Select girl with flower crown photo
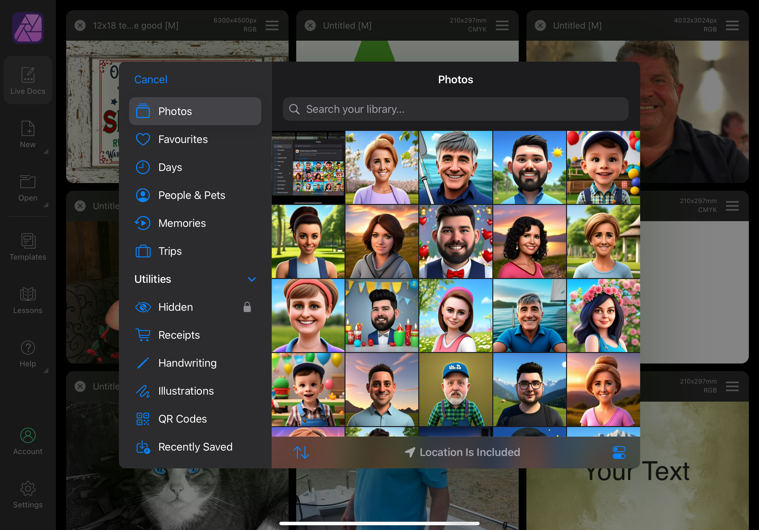Viewport: 759px width, 530px height. (603, 316)
